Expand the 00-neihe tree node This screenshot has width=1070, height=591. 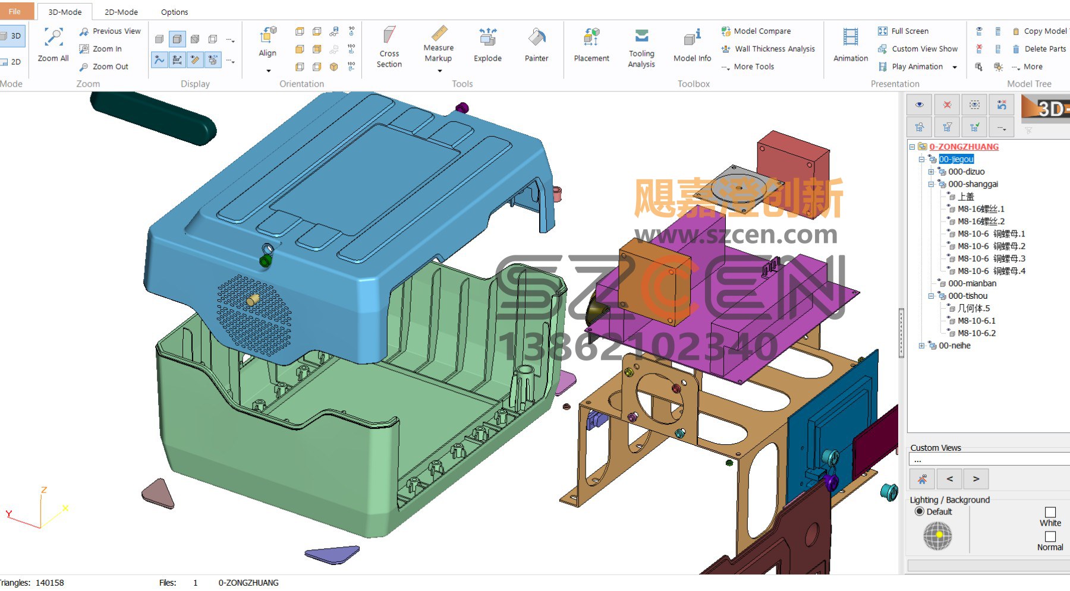[921, 346]
